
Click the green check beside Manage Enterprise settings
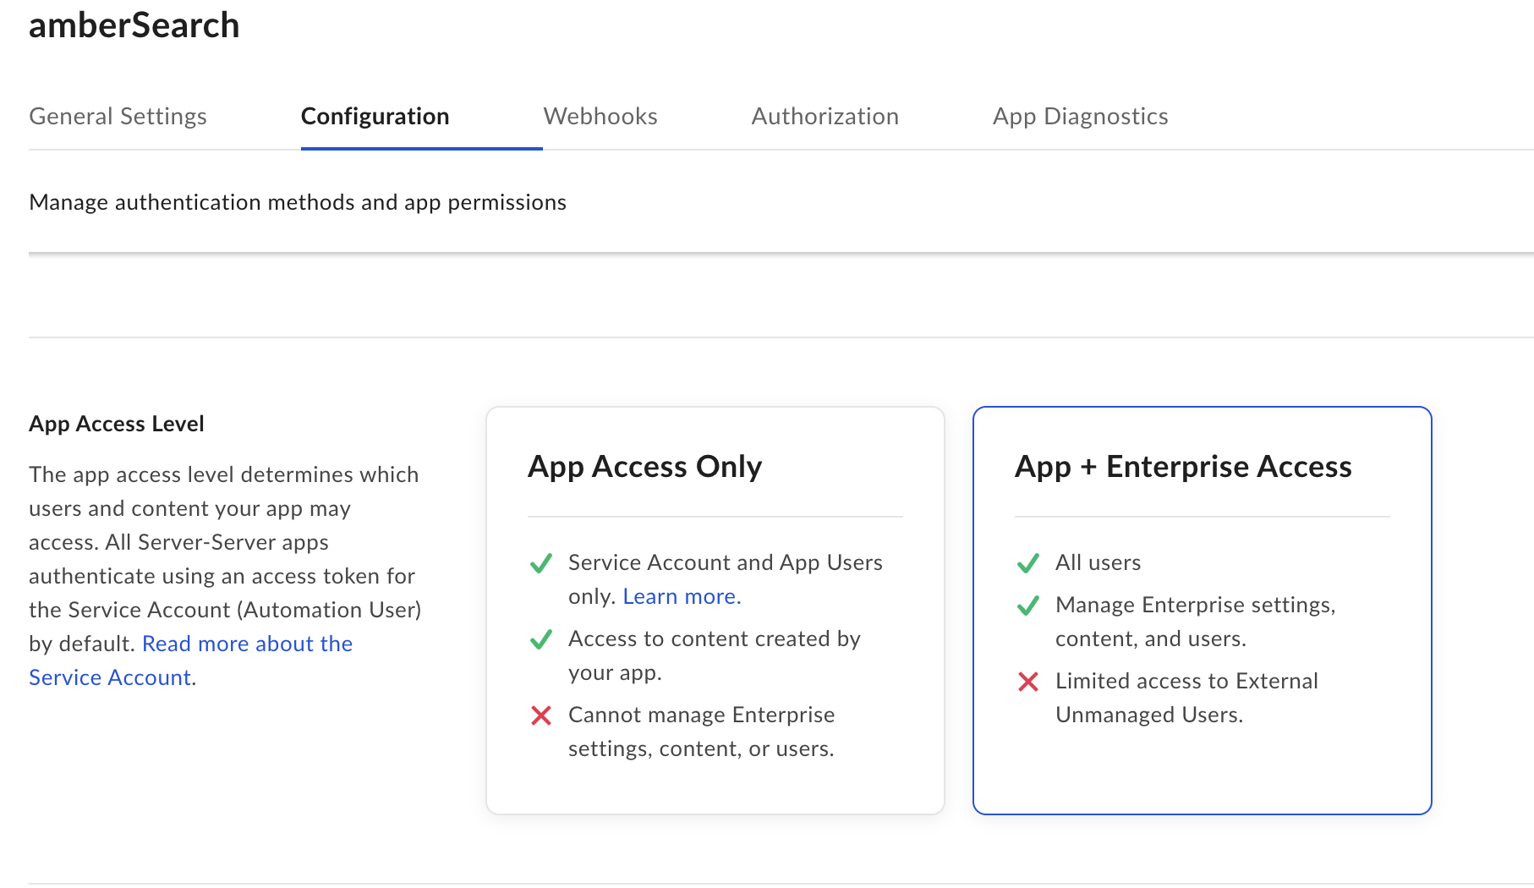1028,606
